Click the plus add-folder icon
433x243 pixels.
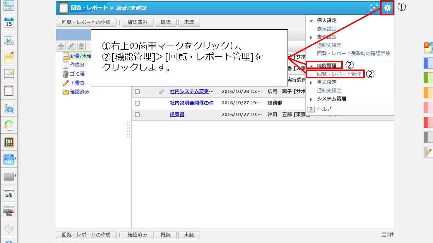pyautogui.click(x=61, y=46)
